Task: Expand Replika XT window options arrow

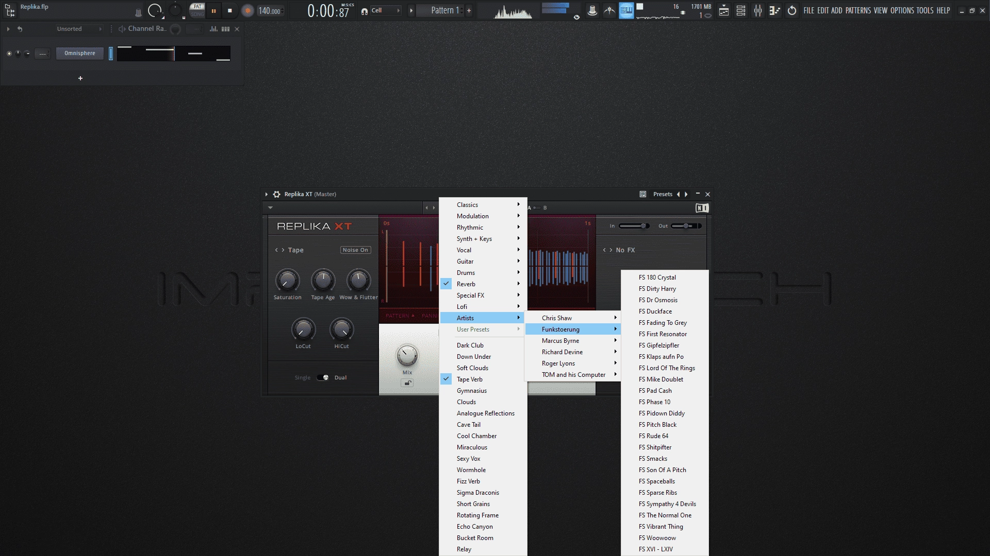Action: coord(267,194)
